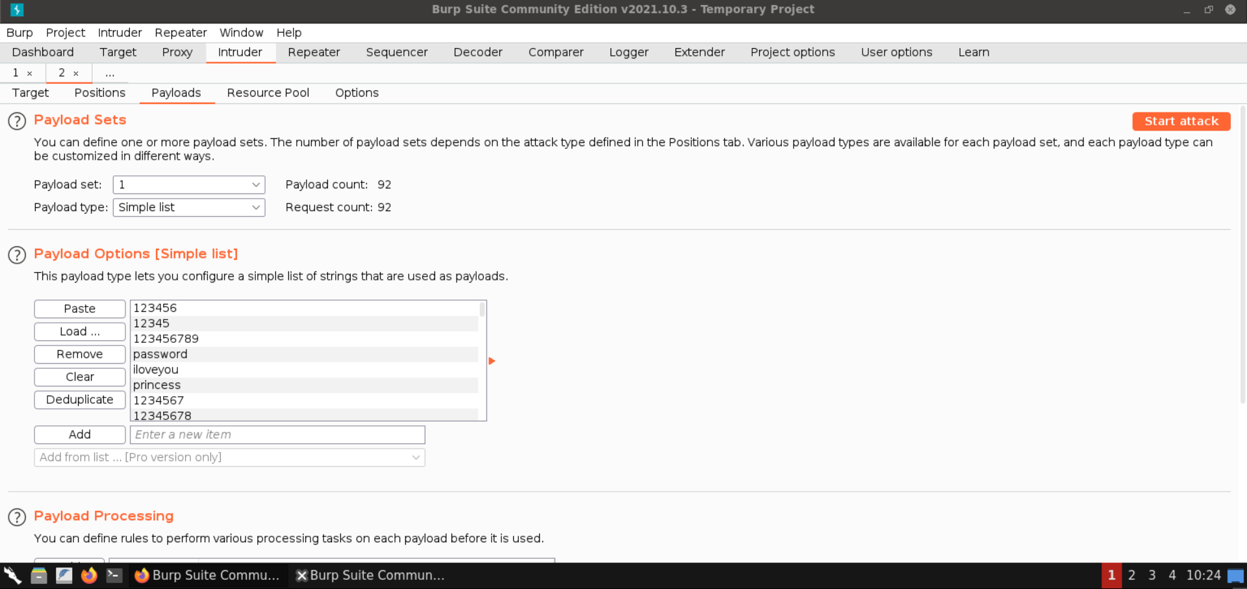Focus the 'Enter a new item' field
Image resolution: width=1247 pixels, height=589 pixels.
[277, 435]
